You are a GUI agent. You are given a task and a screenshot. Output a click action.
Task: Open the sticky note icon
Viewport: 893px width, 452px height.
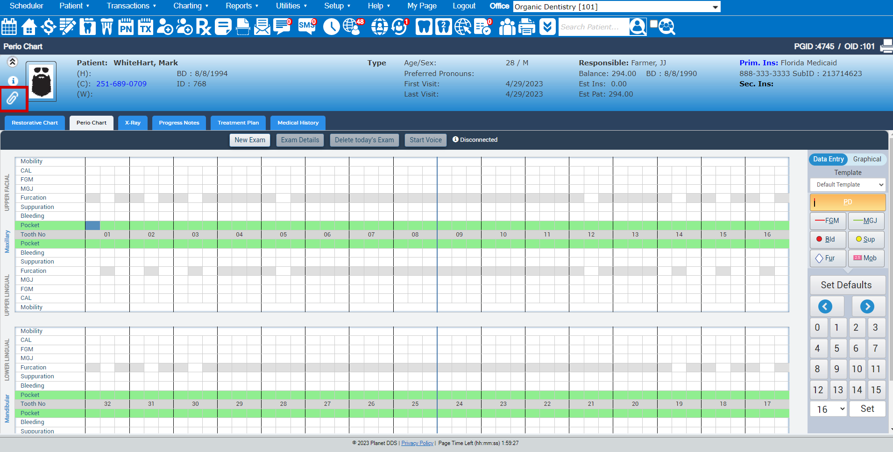click(223, 27)
